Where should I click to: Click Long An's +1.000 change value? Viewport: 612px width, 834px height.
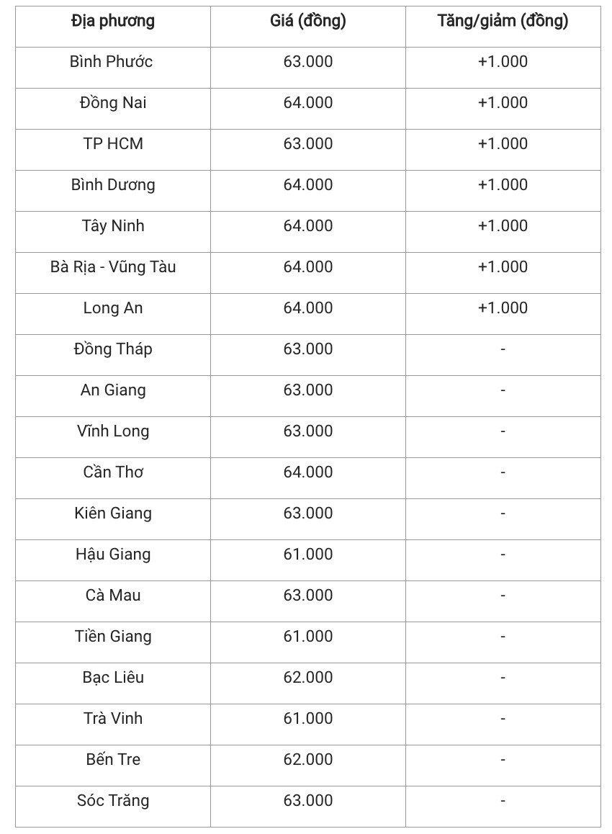tap(503, 308)
